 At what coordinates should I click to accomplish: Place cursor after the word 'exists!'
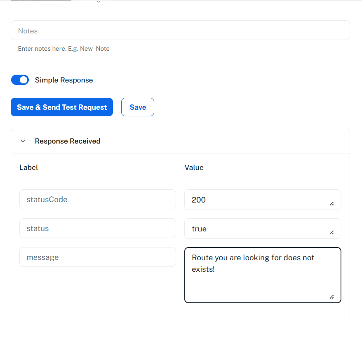(216, 269)
